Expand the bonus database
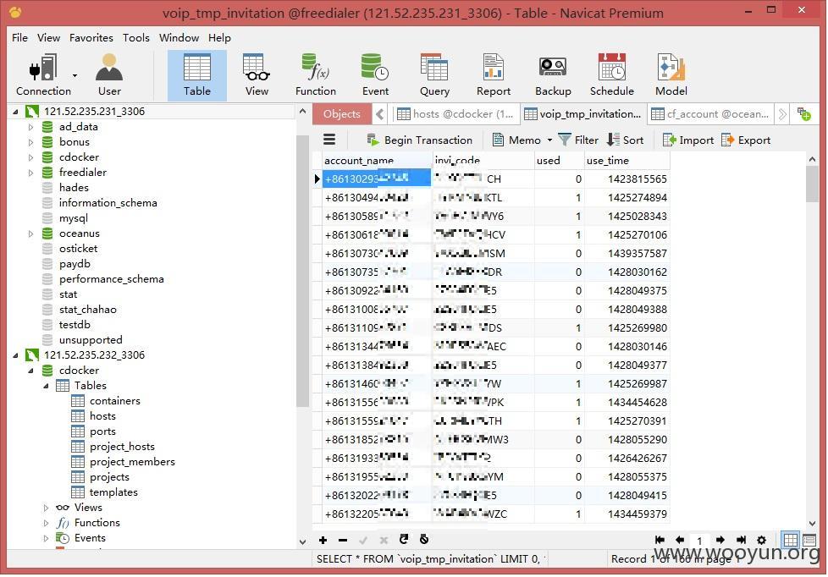The width and height of the screenshot is (828, 577). [x=30, y=142]
